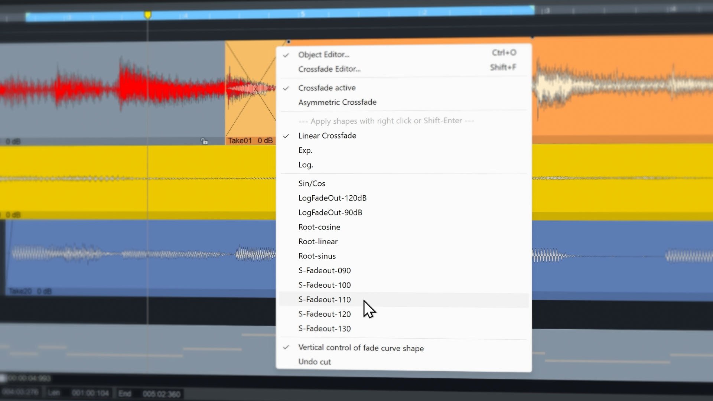713x401 pixels.
Task: Choose LogFadeOut-120dB fade shape
Action: pyautogui.click(x=332, y=198)
